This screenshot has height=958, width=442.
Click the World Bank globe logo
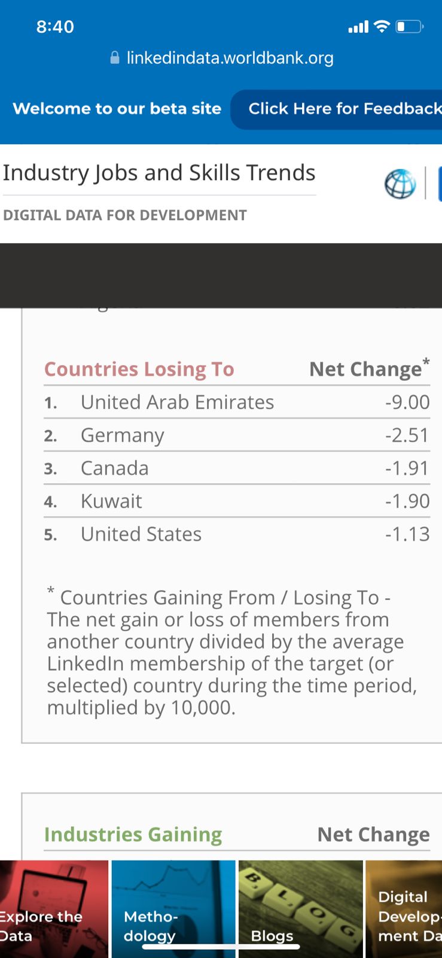(x=400, y=183)
